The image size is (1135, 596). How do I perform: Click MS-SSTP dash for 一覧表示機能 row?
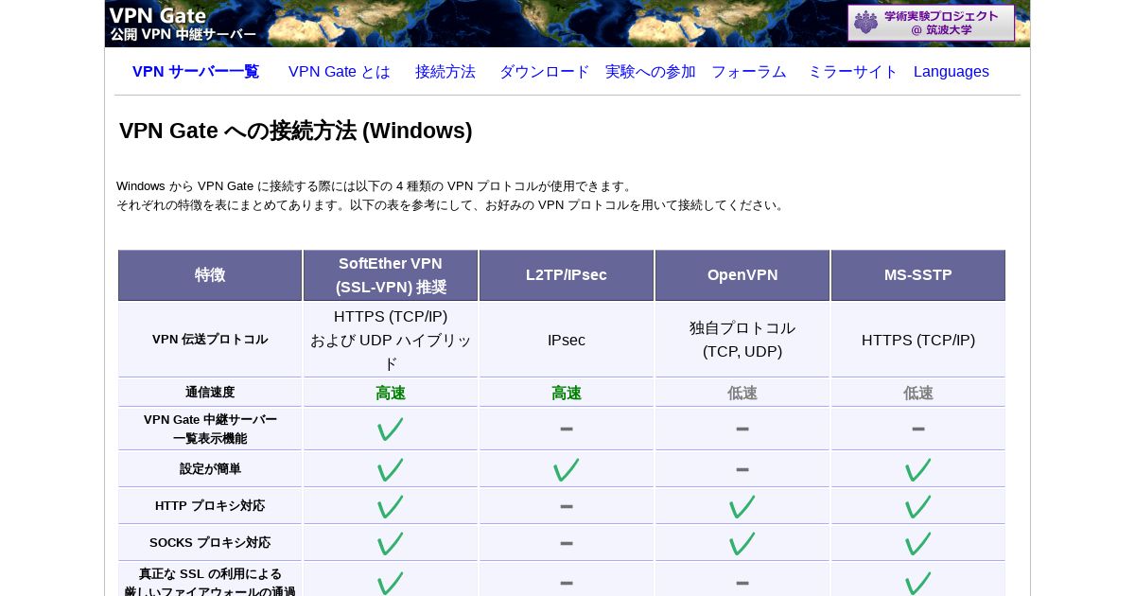coord(918,429)
